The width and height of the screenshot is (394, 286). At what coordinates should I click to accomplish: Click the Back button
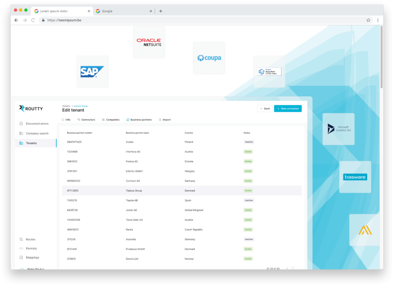coord(265,109)
